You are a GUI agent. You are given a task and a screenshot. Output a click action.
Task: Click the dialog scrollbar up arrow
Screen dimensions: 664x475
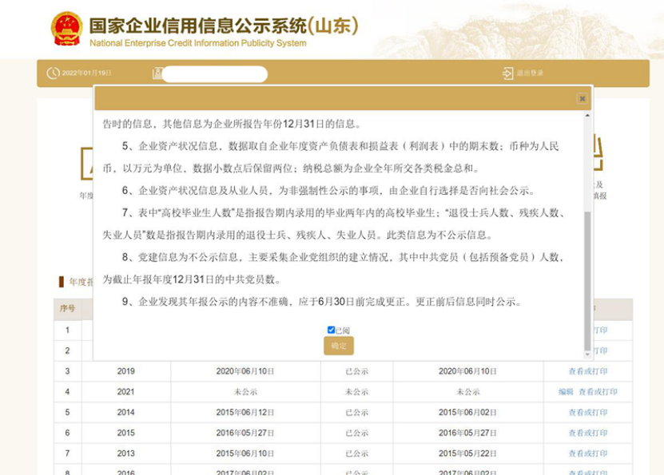point(587,115)
